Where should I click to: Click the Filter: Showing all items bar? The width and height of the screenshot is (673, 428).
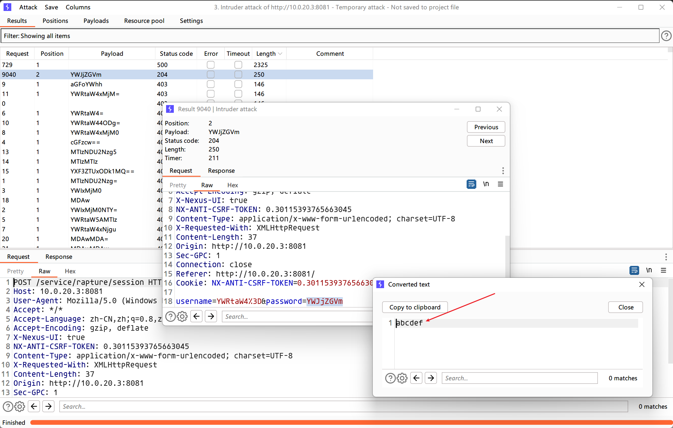point(330,36)
